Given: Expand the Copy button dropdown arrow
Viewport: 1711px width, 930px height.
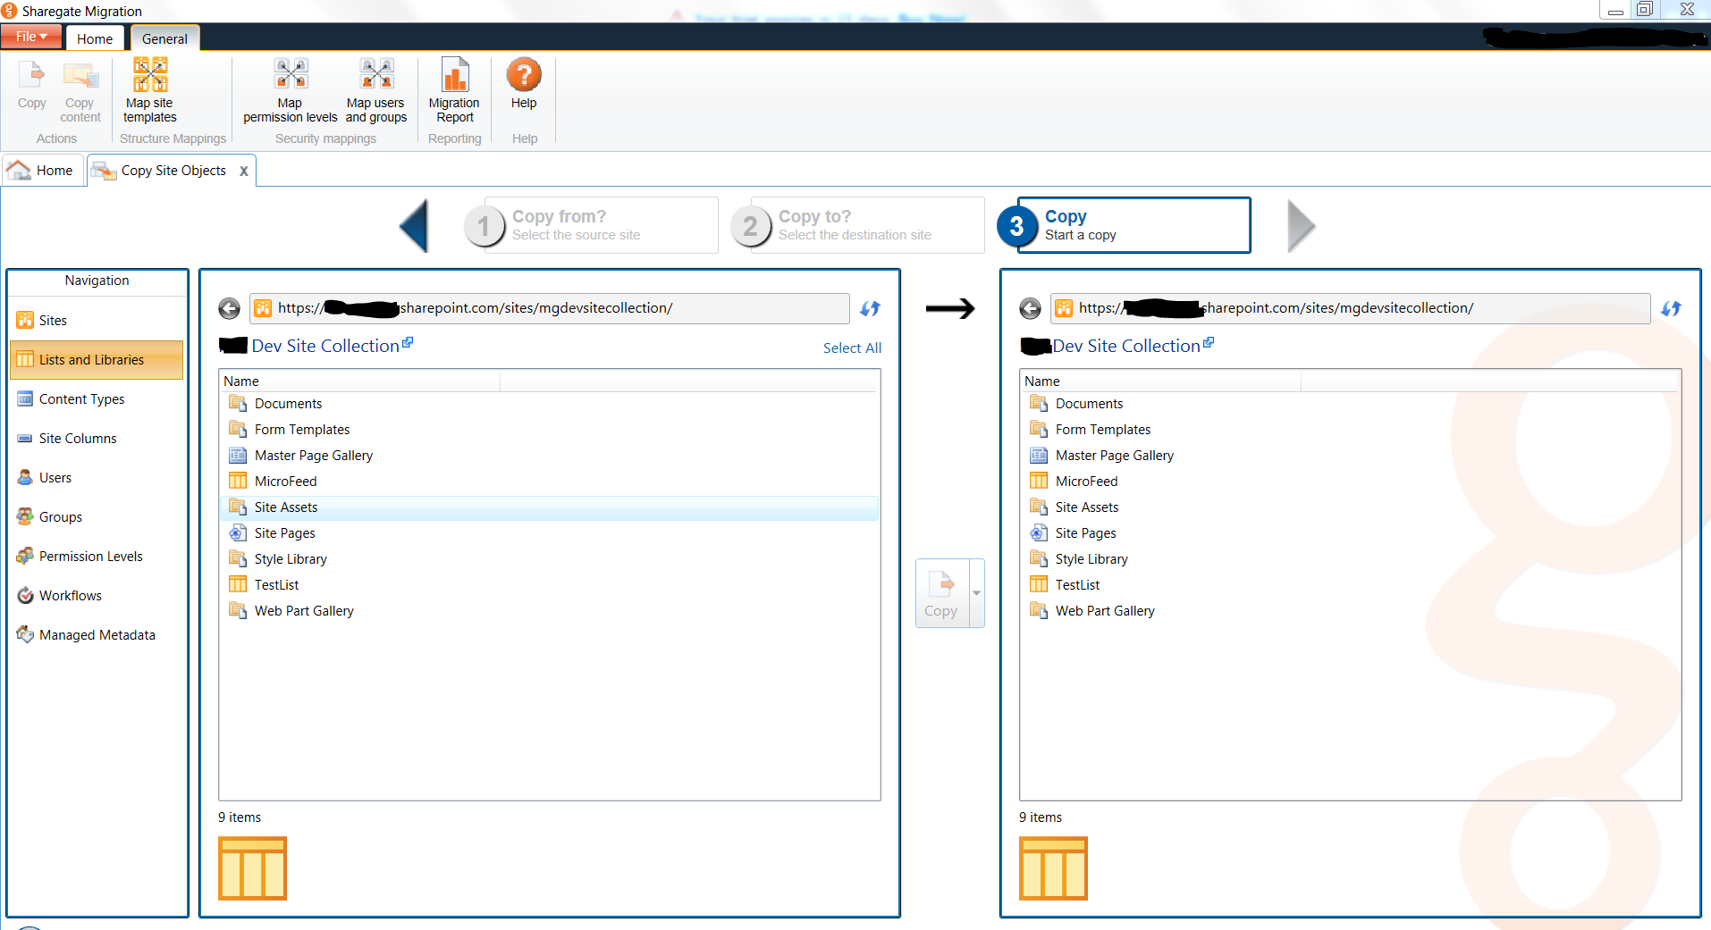Looking at the screenshot, I should (x=977, y=593).
